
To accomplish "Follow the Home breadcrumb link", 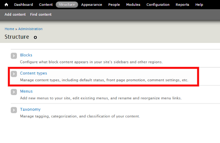I will [x=9, y=29].
